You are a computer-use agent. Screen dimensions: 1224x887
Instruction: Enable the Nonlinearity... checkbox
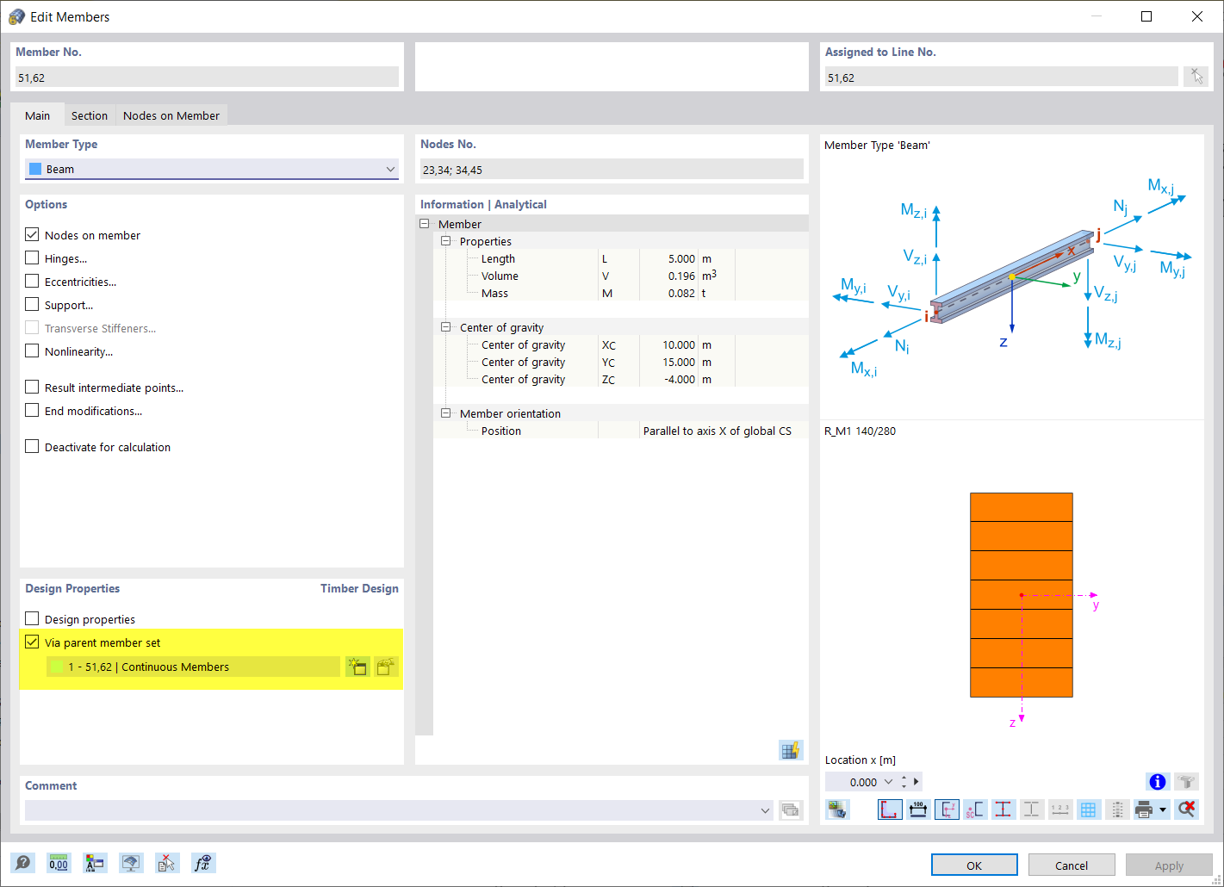32,350
